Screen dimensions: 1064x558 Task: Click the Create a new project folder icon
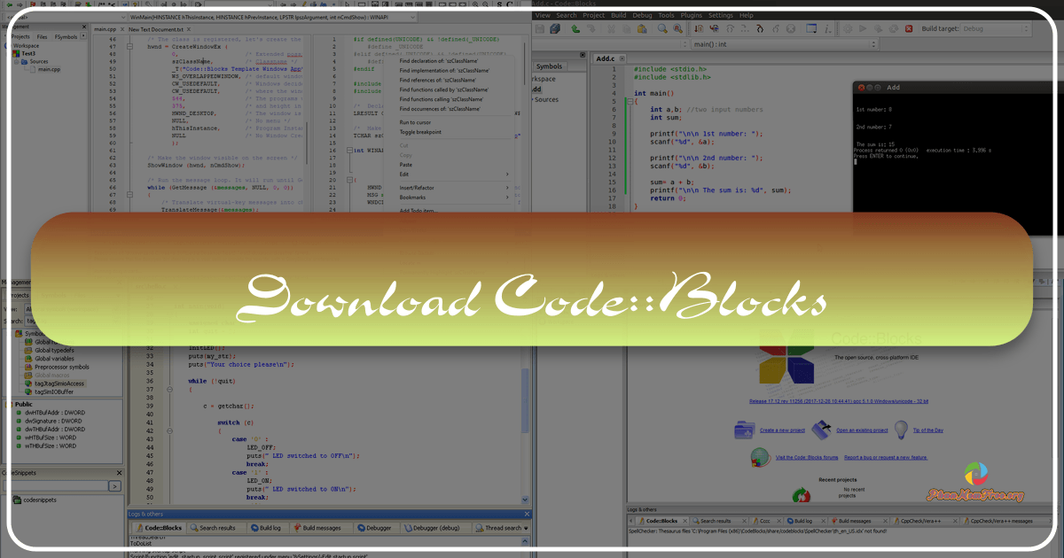point(742,430)
